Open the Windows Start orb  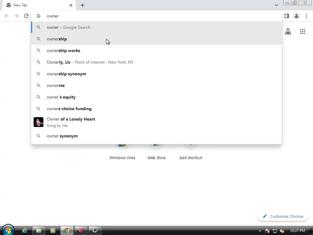click(8, 230)
